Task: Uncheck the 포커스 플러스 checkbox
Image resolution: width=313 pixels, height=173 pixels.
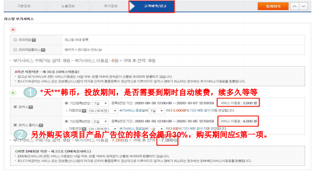Action: tap(15, 125)
